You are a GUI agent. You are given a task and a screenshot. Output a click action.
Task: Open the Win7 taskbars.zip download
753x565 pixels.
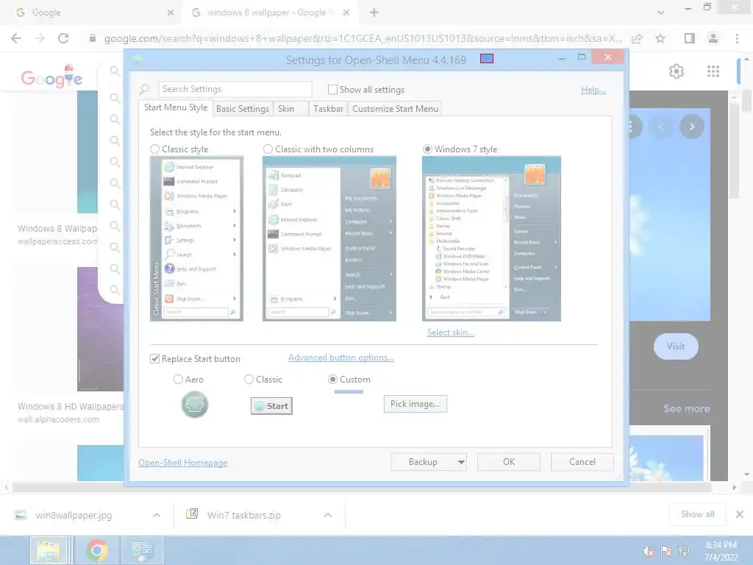click(244, 515)
